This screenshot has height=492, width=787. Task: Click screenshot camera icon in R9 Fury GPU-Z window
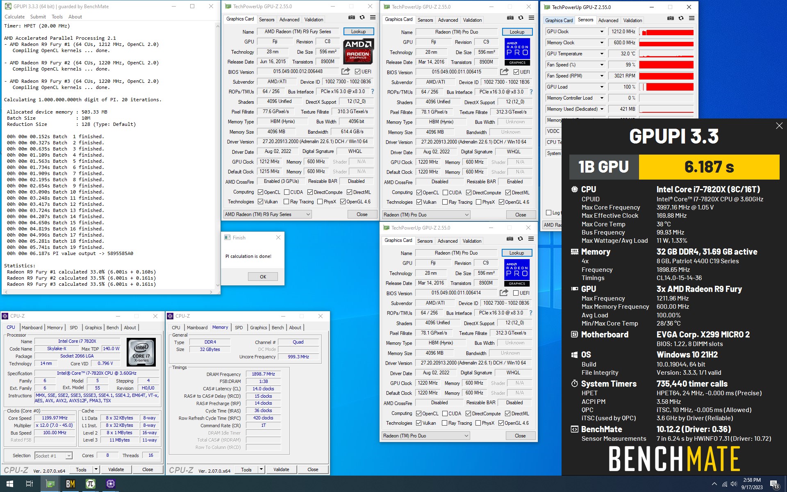pyautogui.click(x=352, y=18)
